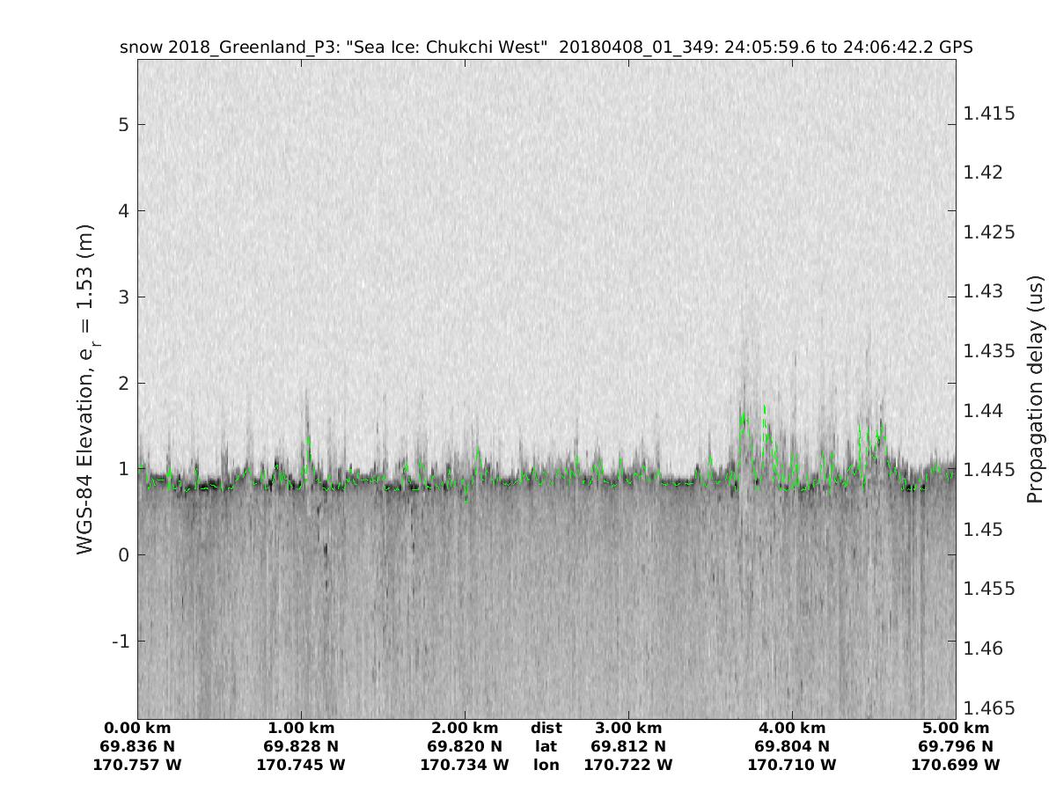The width and height of the screenshot is (1056, 792).
Task: Click the 69.812 N latitude label
Action: coord(628,746)
